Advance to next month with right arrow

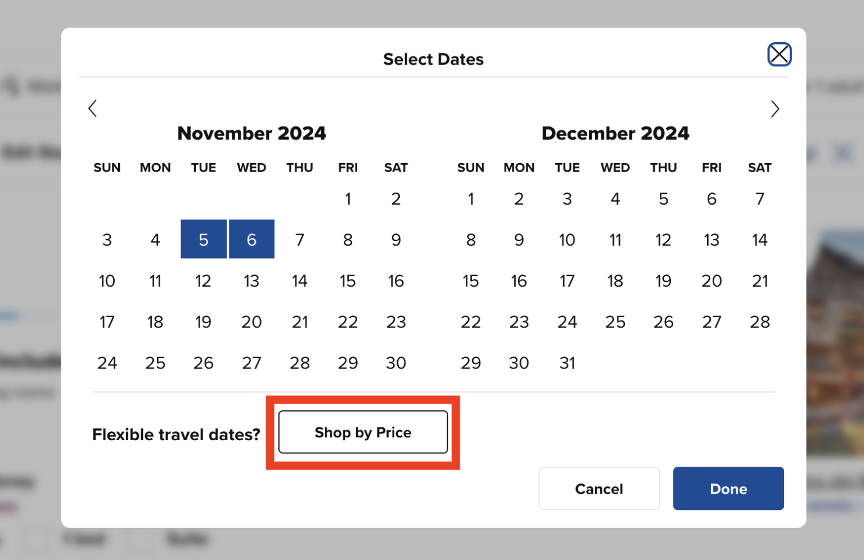[x=775, y=109]
